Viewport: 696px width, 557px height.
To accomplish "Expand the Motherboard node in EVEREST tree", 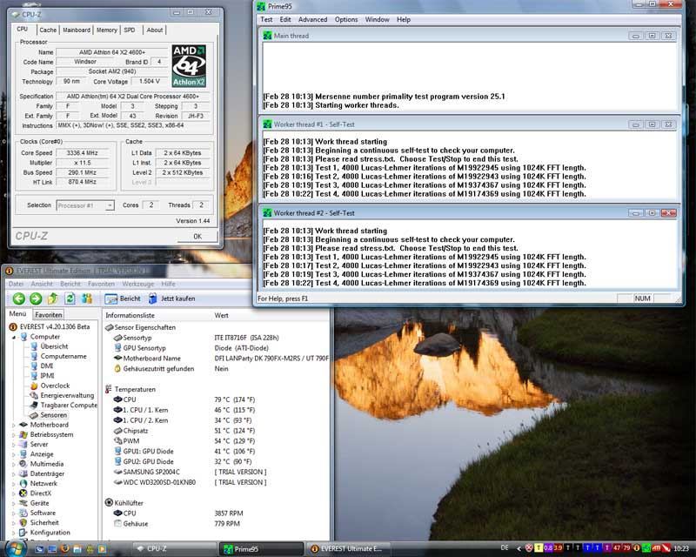I will [14, 425].
